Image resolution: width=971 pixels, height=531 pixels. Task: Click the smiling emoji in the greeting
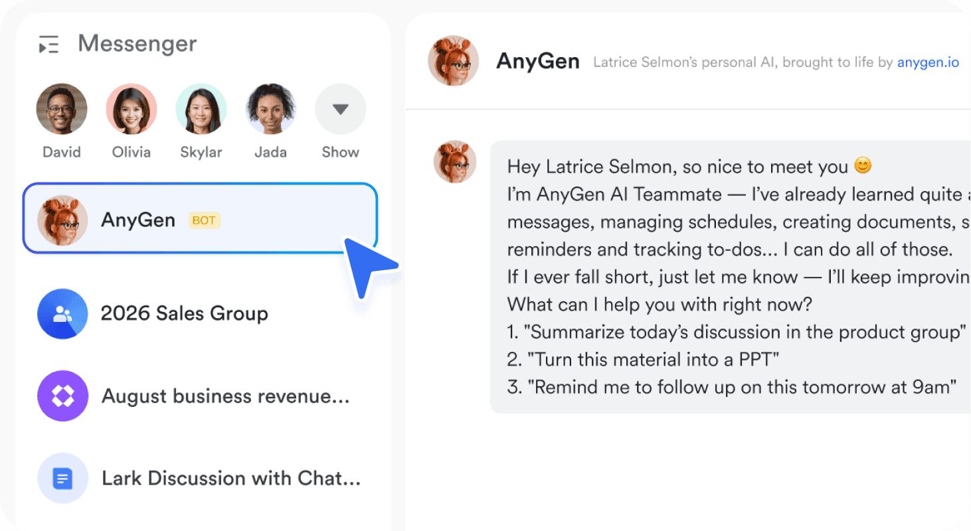click(863, 166)
